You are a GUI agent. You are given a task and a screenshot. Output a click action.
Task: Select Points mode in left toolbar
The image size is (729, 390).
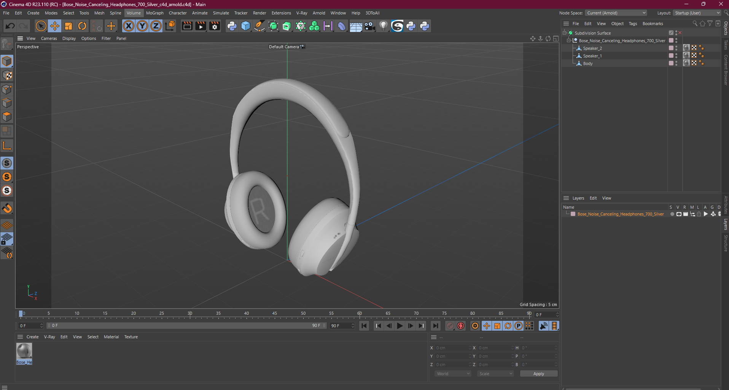7,89
